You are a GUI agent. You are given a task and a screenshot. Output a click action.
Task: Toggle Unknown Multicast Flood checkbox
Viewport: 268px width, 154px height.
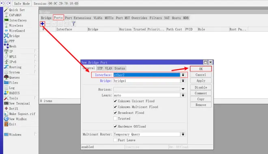click(x=115, y=107)
